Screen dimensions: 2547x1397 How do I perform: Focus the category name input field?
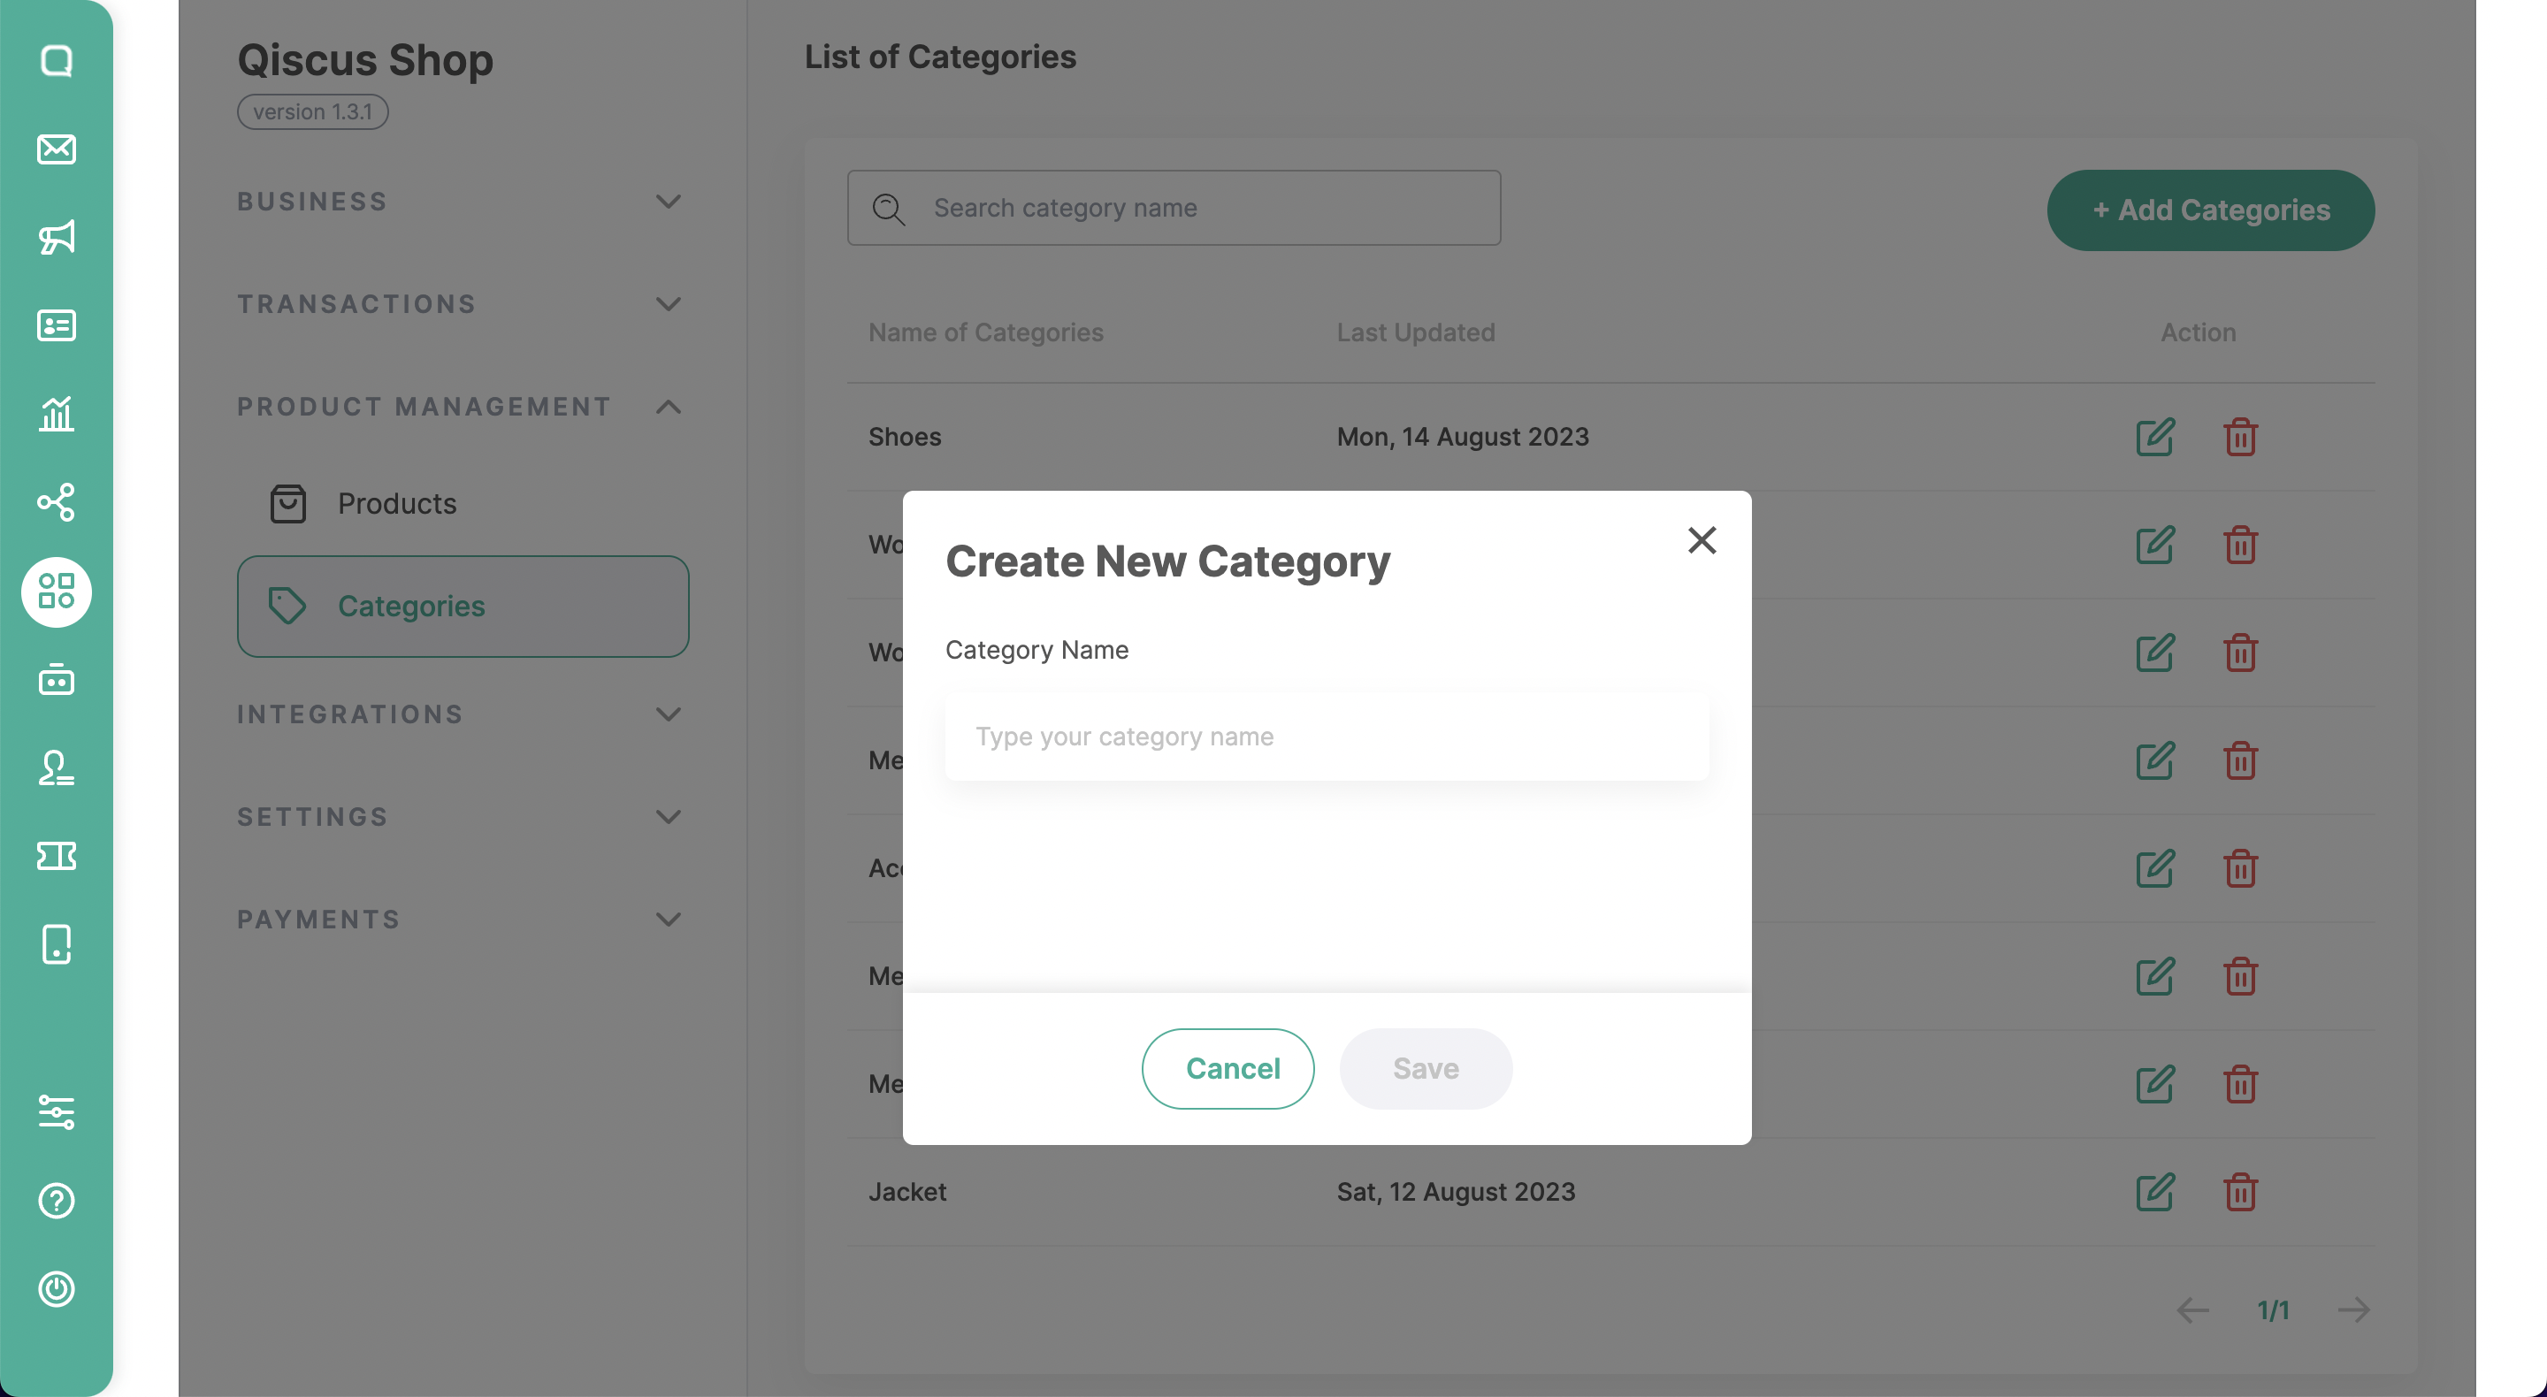(1326, 737)
